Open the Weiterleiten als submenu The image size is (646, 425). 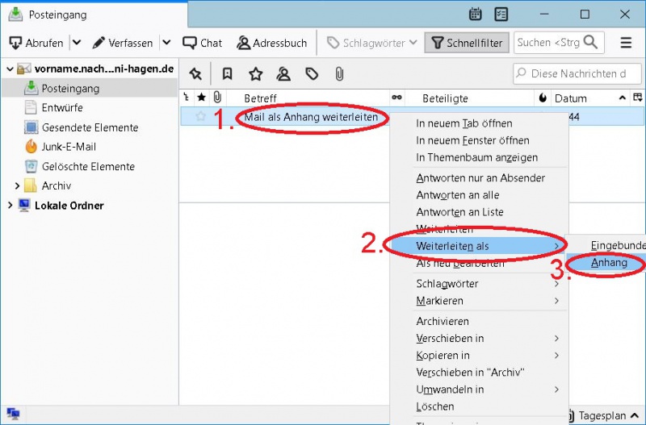478,246
